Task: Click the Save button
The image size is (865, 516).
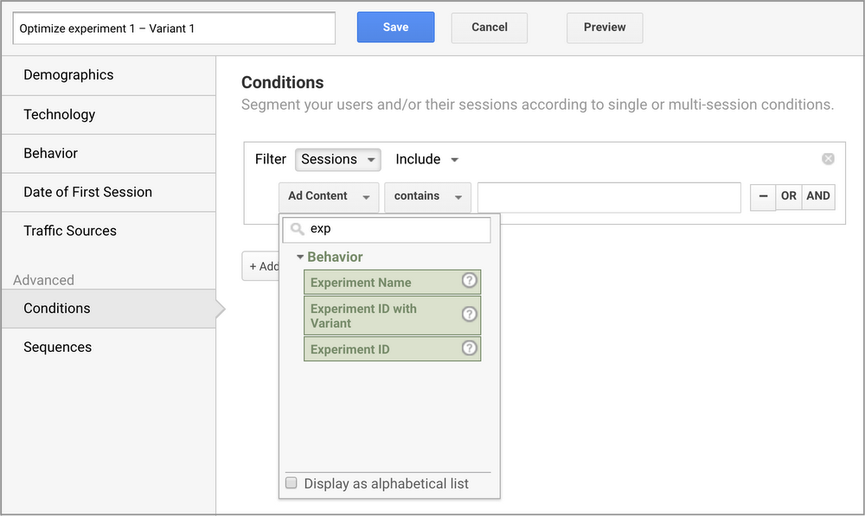Action: [395, 27]
